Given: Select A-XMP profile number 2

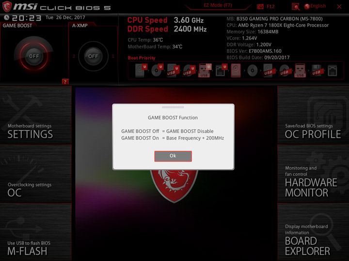Looking at the screenshot, I should pos(74,56).
